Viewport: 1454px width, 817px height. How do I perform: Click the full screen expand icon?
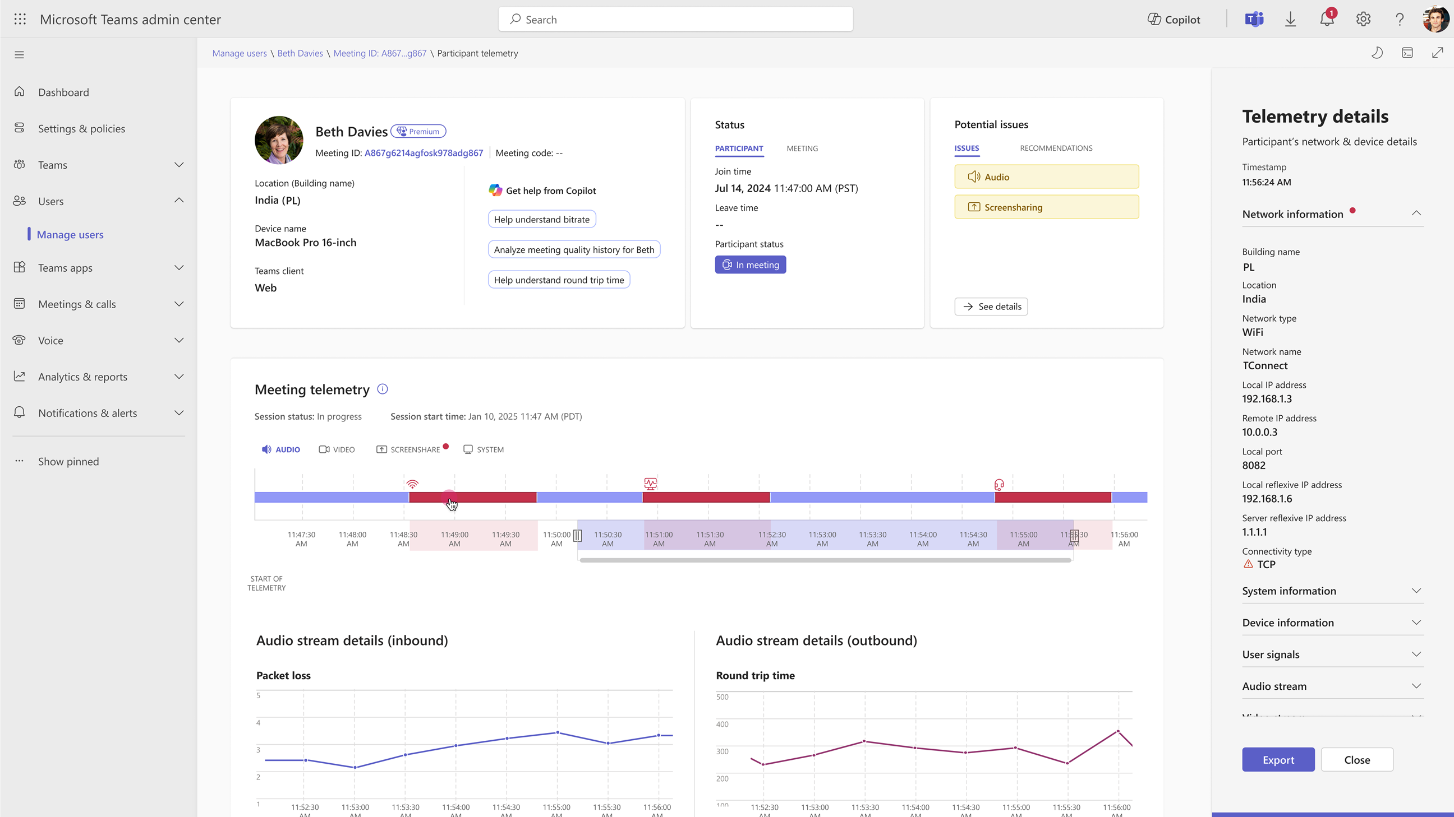pyautogui.click(x=1437, y=53)
